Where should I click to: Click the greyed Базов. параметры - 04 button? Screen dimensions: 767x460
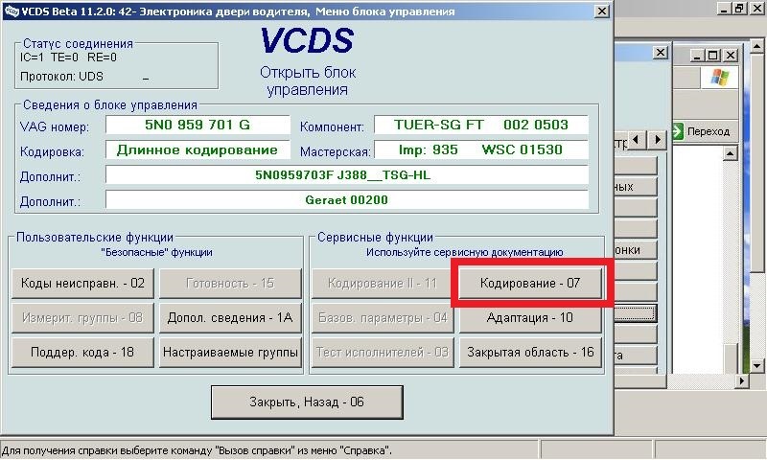click(x=383, y=318)
